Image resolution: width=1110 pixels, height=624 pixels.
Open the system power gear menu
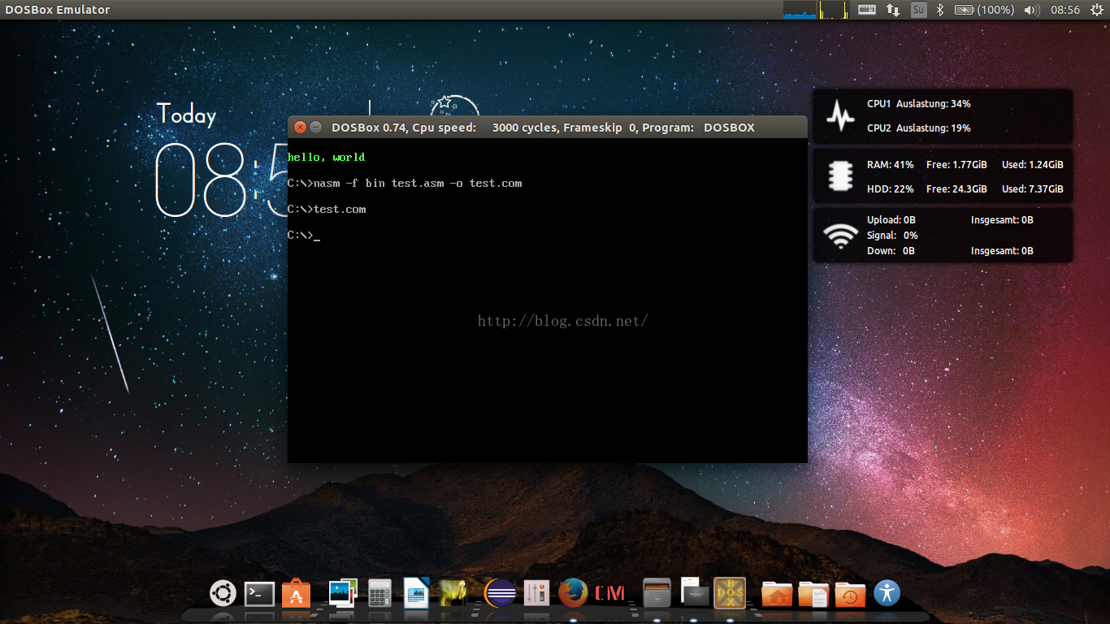(1097, 10)
